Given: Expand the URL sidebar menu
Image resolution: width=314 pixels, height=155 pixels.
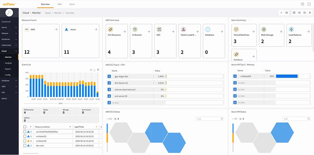Looking at the screenshot, I should (x=9, y=93).
